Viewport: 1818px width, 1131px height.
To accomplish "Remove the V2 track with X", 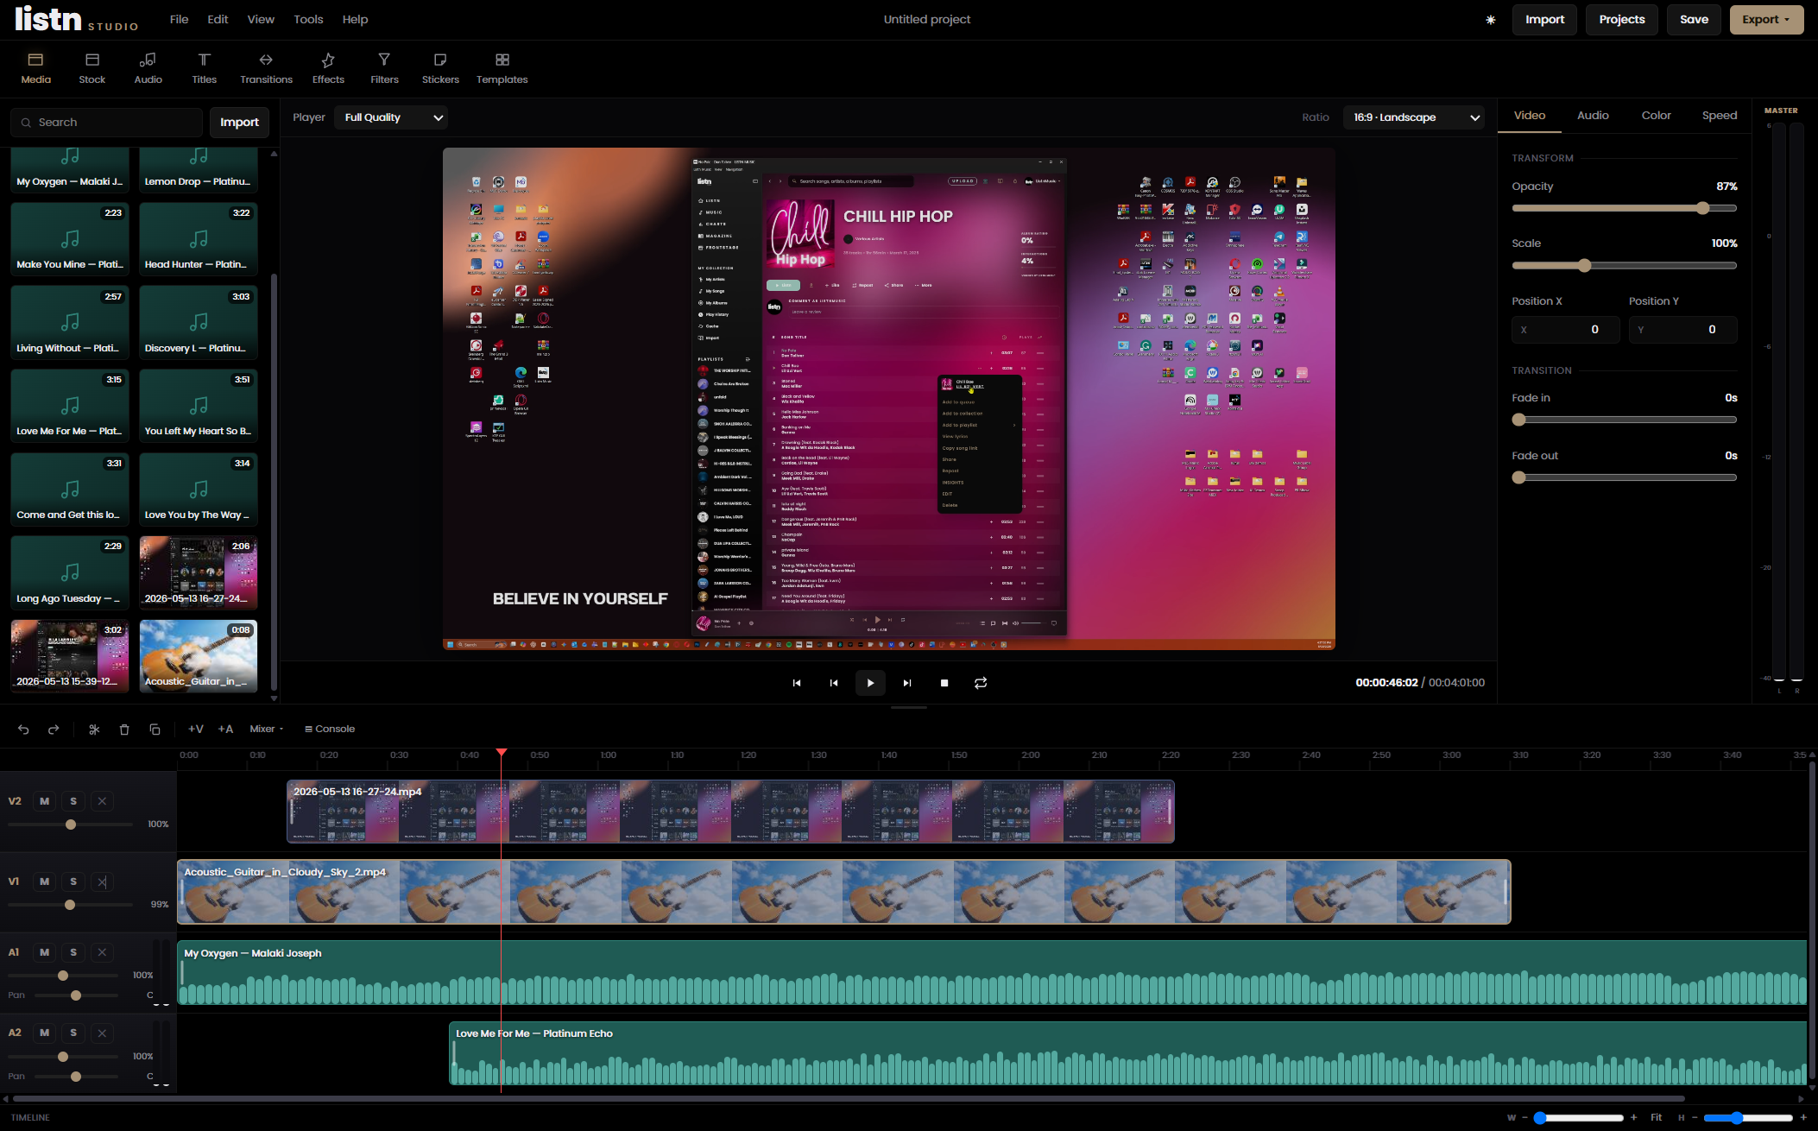I will [x=102, y=801].
